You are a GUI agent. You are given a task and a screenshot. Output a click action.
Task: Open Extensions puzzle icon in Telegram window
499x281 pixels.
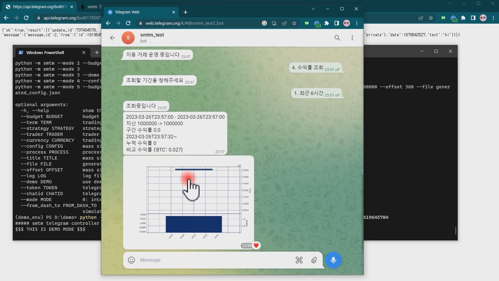tap(327, 23)
